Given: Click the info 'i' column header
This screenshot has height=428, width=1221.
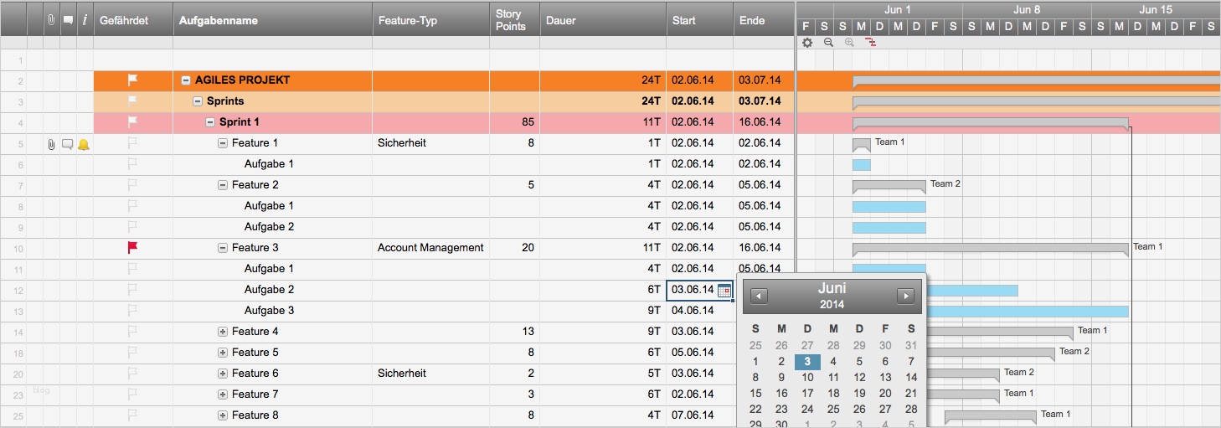Looking at the screenshot, I should pyautogui.click(x=85, y=20).
